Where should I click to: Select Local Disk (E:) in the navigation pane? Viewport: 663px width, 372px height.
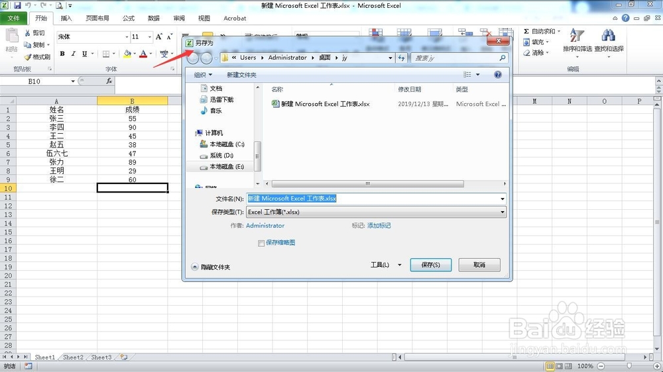click(x=222, y=167)
